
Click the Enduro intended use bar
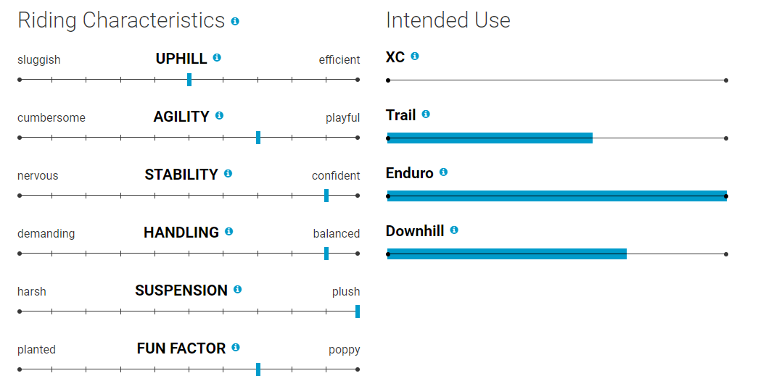(x=557, y=196)
